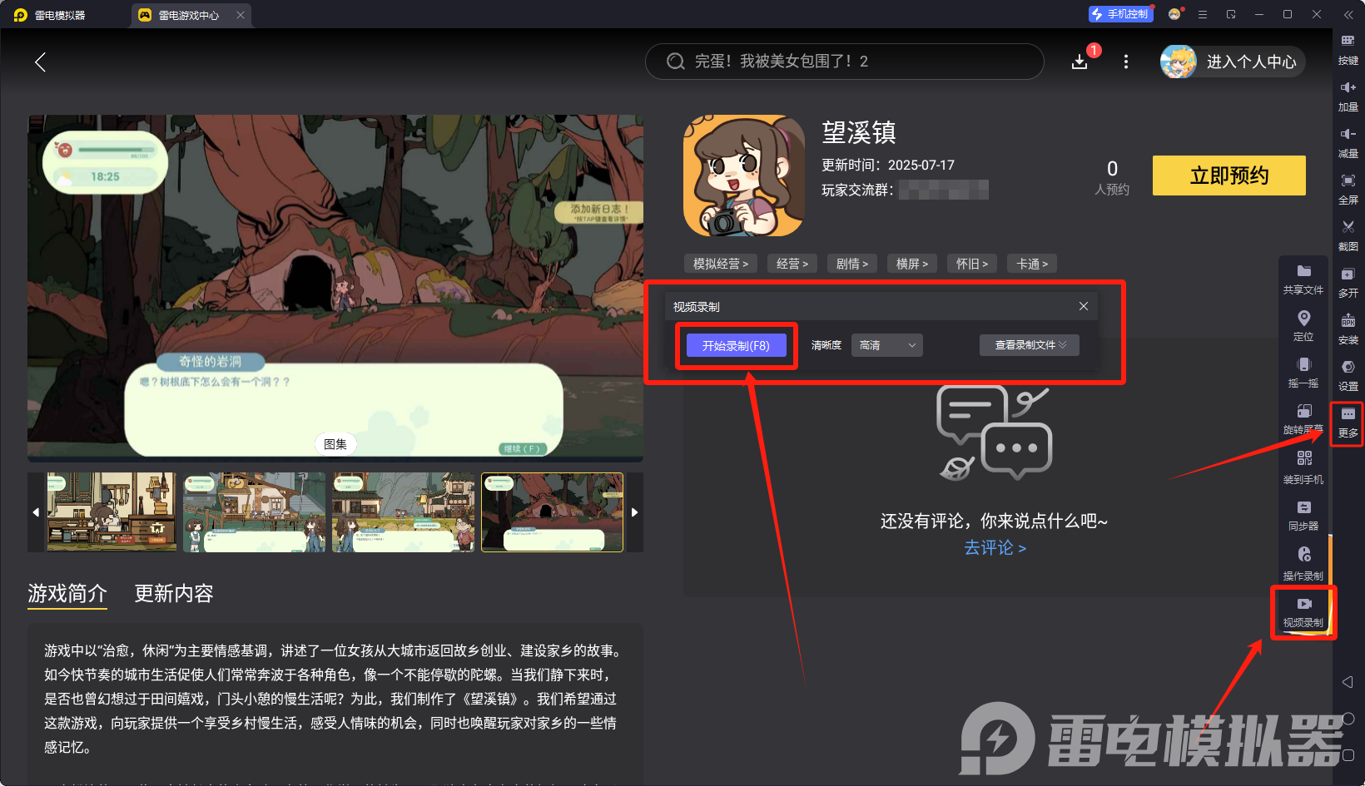Open the 多开 multi-instance tool
The width and height of the screenshot is (1365, 786).
point(1348,283)
